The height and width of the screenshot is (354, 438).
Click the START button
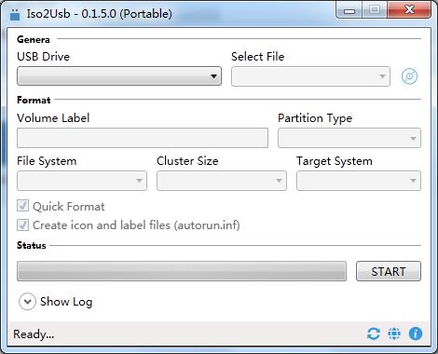point(389,271)
